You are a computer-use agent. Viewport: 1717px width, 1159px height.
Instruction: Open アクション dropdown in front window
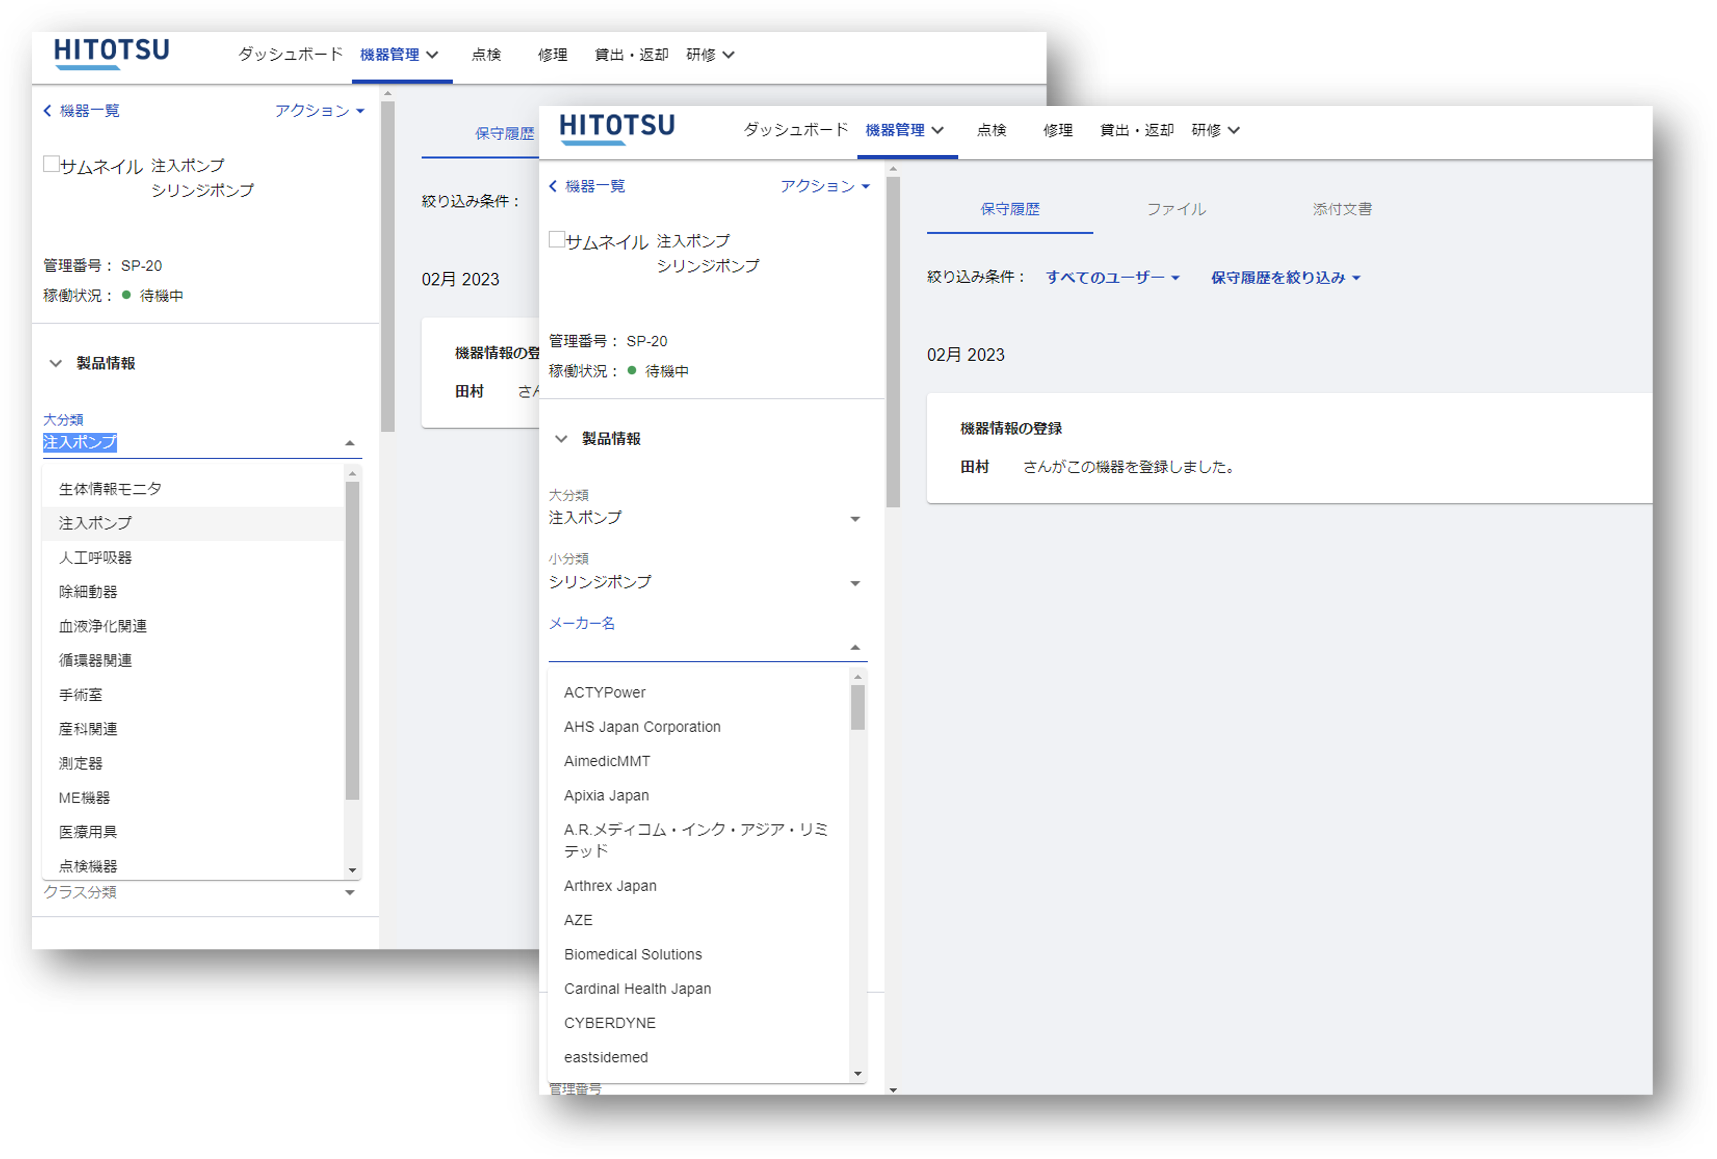click(x=825, y=186)
